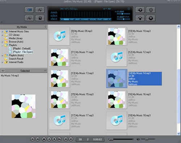Expand the Playlists (Auto) node

(2, 55)
